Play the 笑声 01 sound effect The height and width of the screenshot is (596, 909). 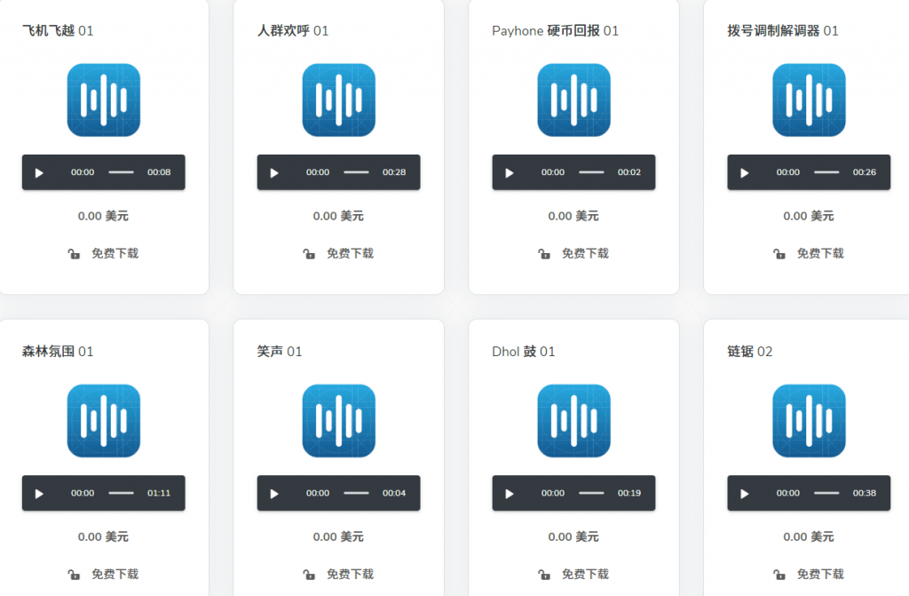pyautogui.click(x=274, y=493)
